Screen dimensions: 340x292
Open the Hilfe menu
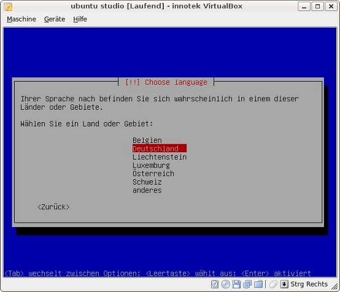point(80,19)
